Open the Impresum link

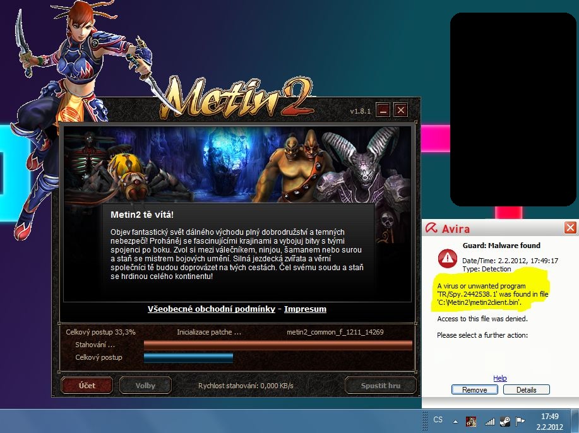pos(305,309)
